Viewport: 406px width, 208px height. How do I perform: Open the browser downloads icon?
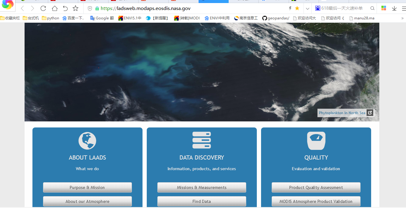394,8
